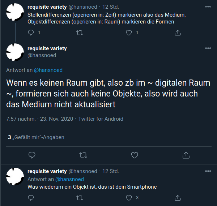
Task: Reply to the Smartphone tweet
Action: point(31,198)
